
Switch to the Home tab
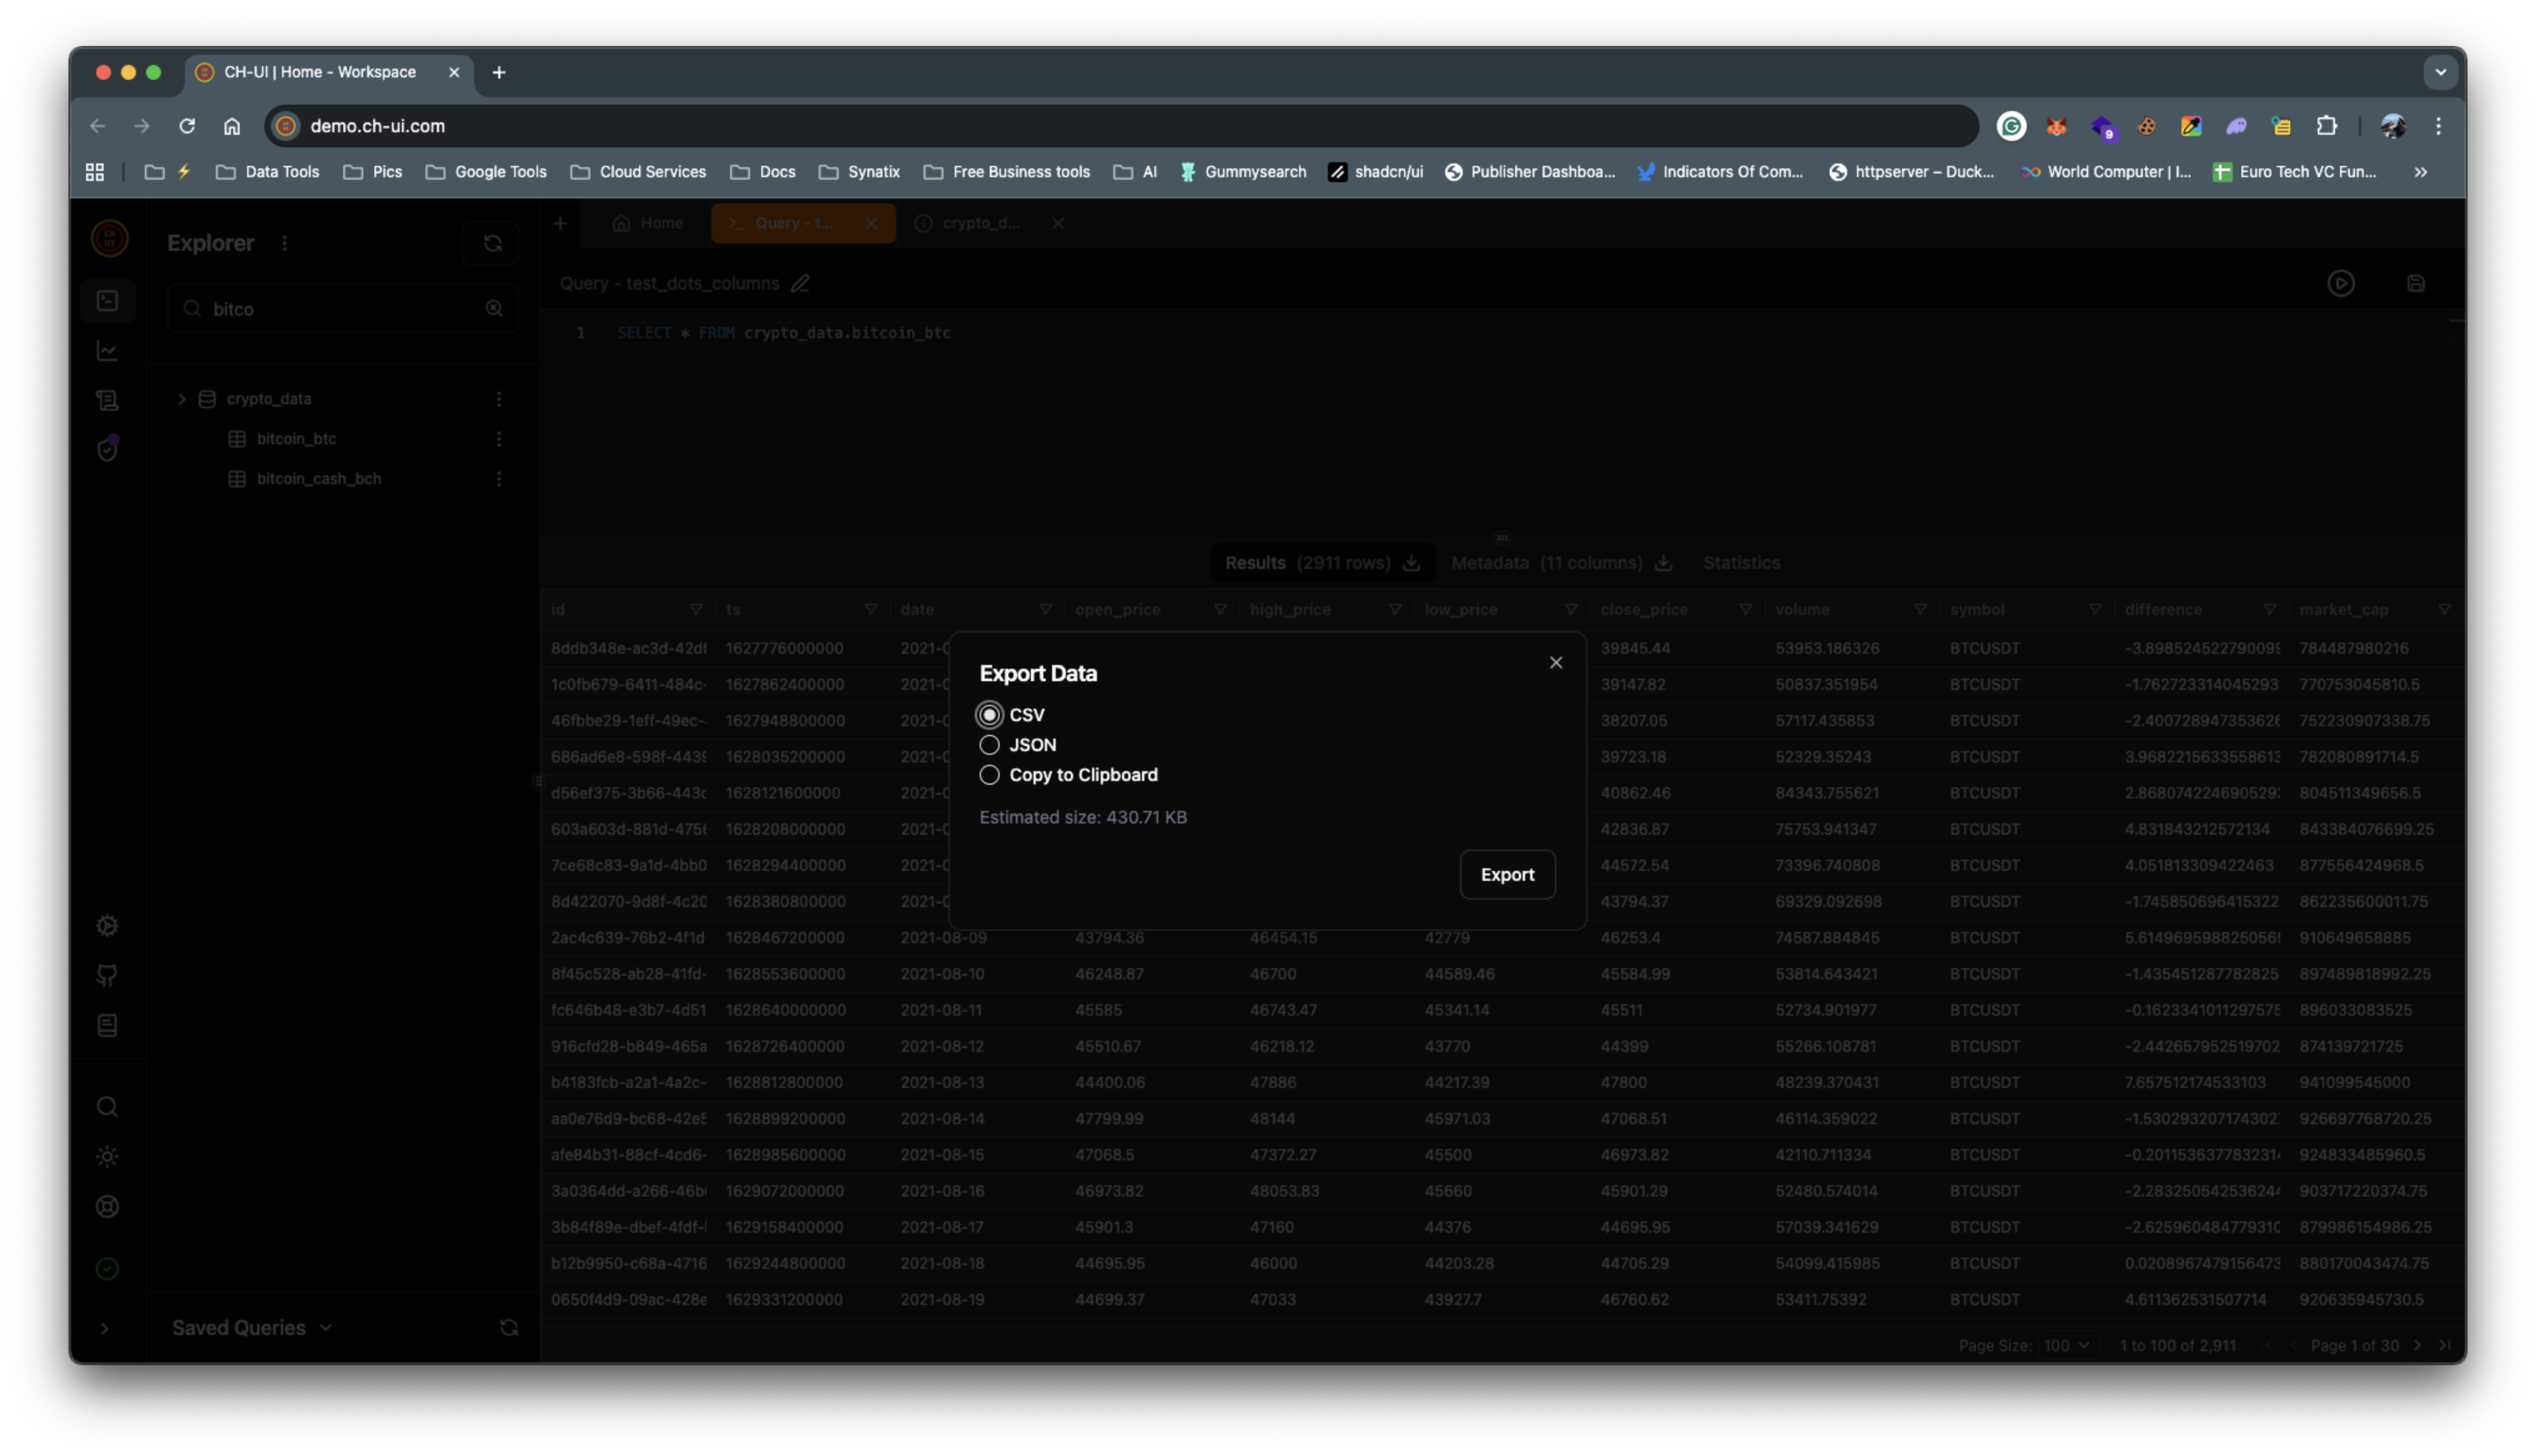[x=648, y=223]
